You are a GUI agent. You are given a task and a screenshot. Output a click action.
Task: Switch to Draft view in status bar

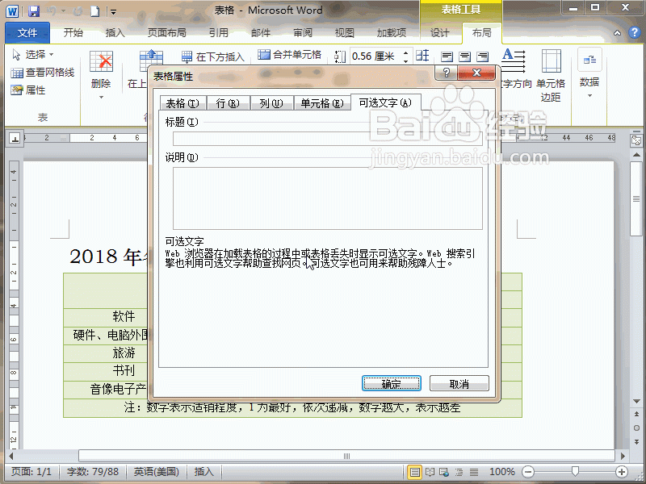pos(473,472)
